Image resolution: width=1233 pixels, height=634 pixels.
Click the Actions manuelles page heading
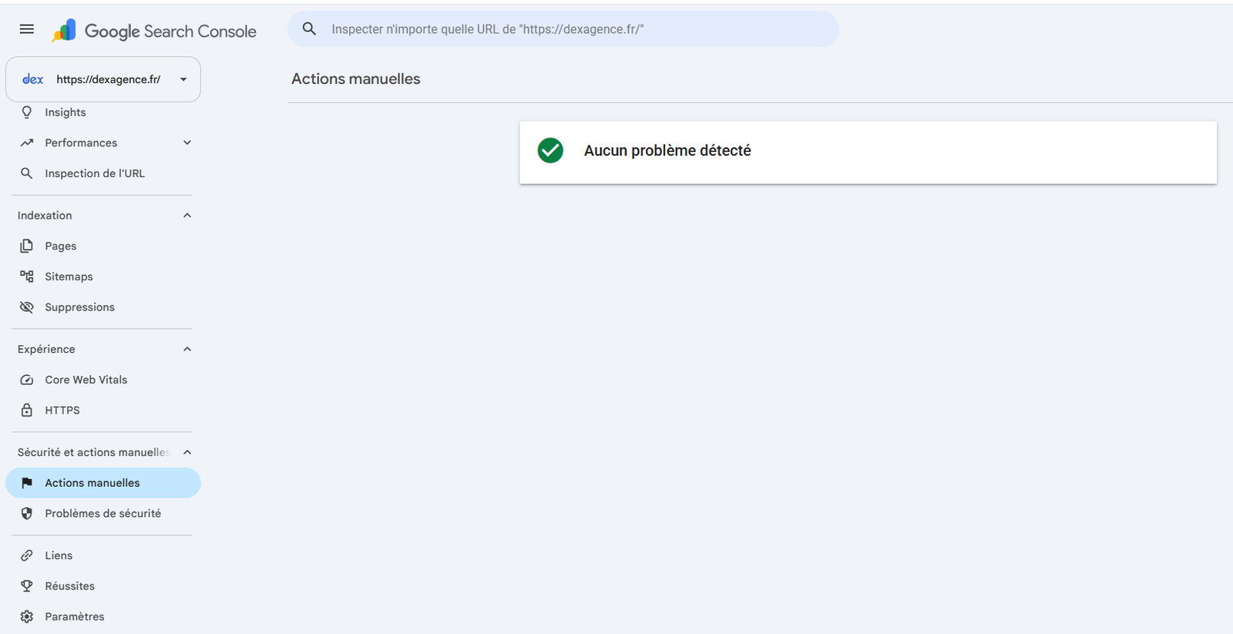click(356, 79)
